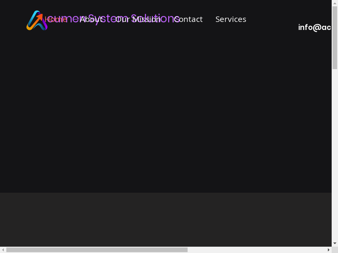Open the About nav item
Screen dimensions: 338x253
point(91,19)
